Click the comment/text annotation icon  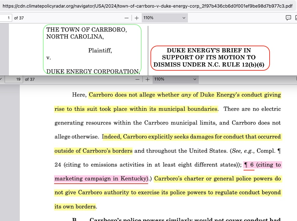click(x=288, y=18)
